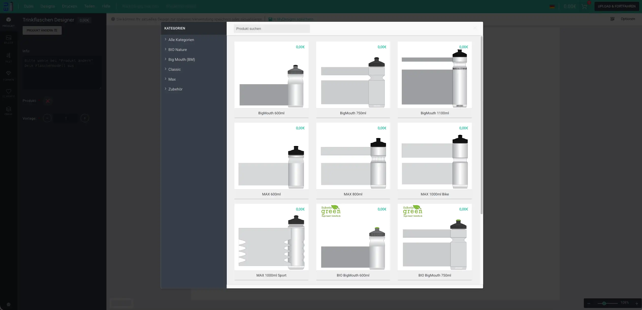Open the Produkt sidebar panel icon
642x310 pixels.
tap(8, 22)
